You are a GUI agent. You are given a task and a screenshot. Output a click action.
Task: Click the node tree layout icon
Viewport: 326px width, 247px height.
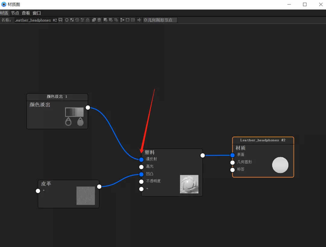(x=122, y=20)
